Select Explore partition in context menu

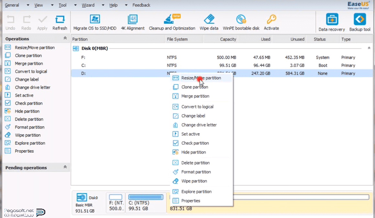(201, 191)
